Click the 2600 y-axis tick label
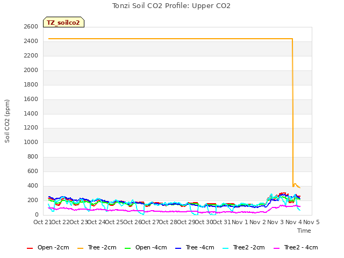The height and width of the screenshot is (258, 344). click(31, 26)
